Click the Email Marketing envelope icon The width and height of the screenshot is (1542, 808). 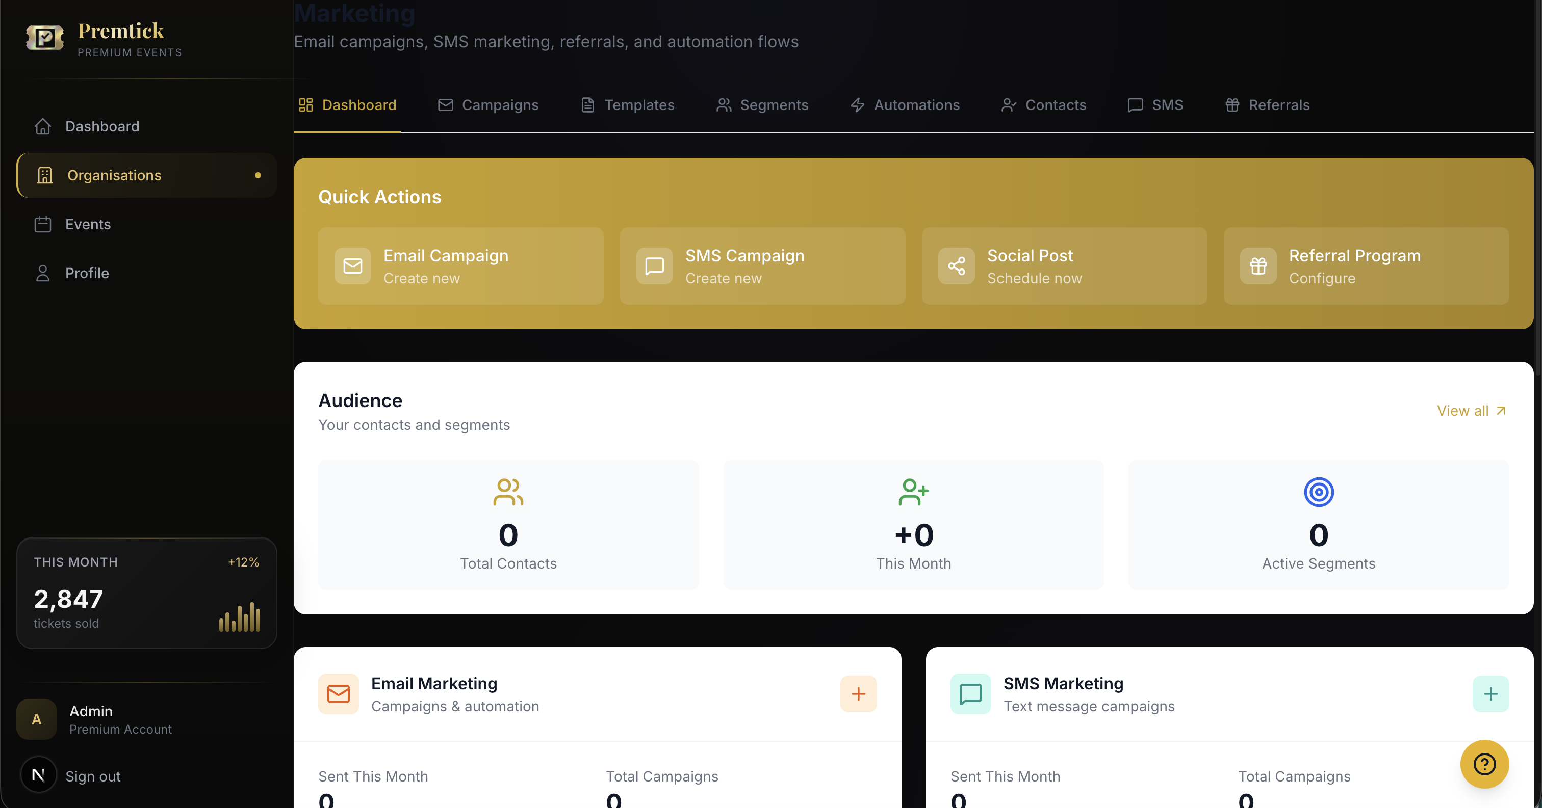pos(338,694)
